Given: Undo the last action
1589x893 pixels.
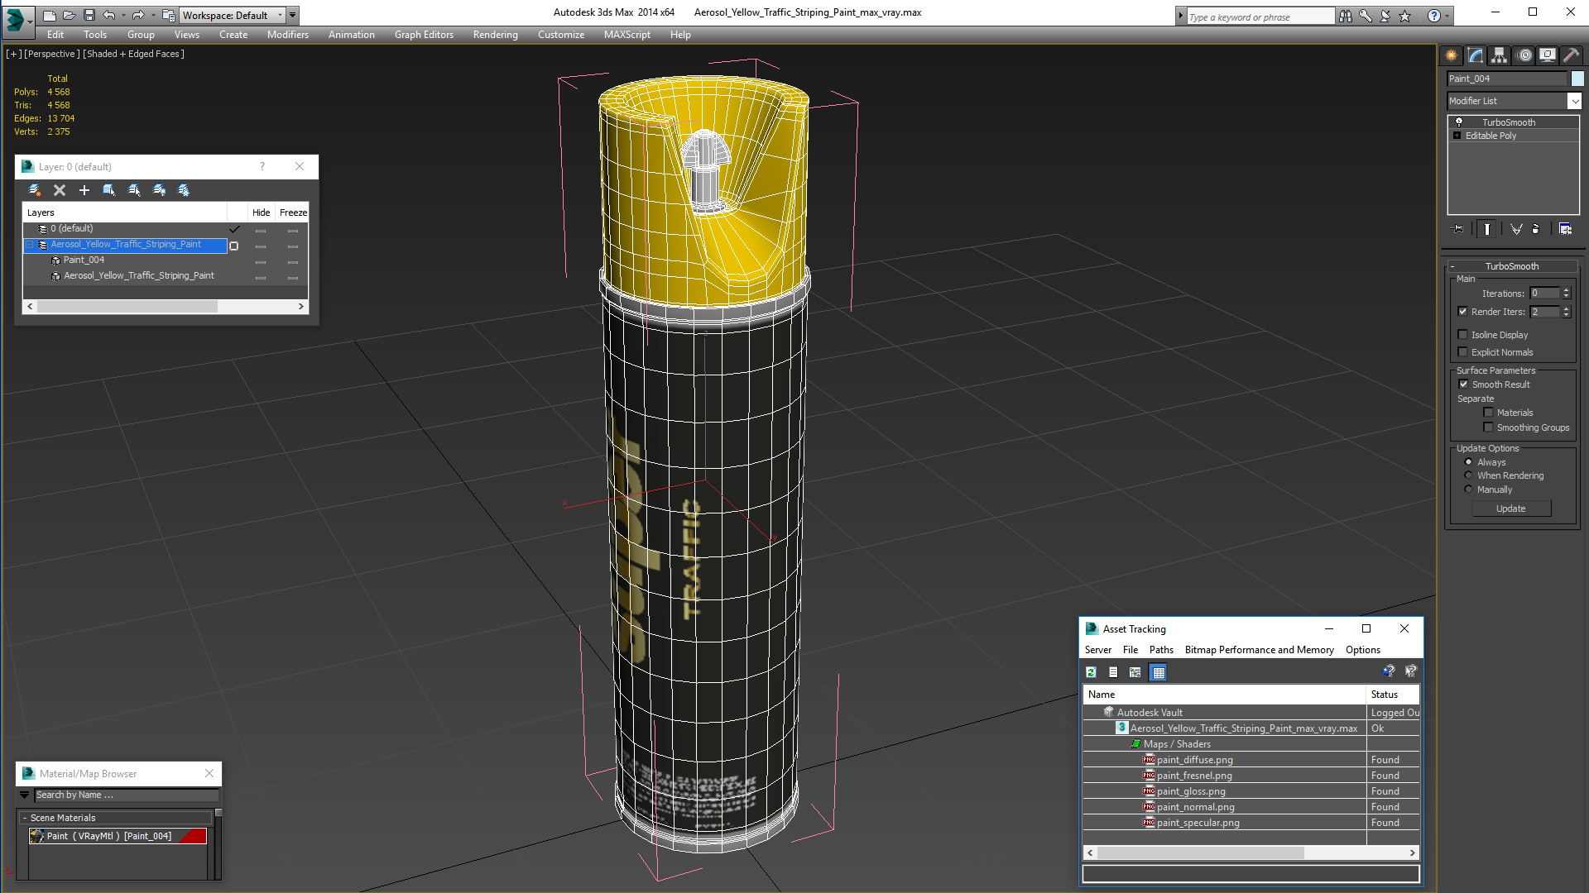Looking at the screenshot, I should (108, 15).
